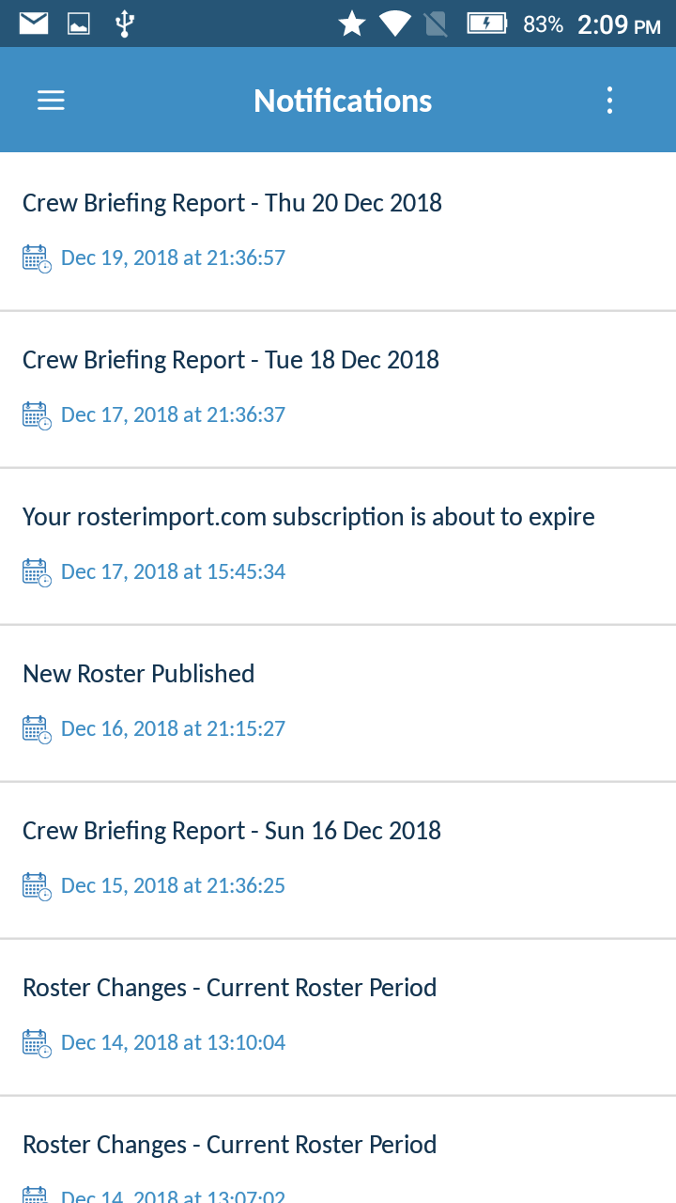Tap the star icon in status bar
The width and height of the screenshot is (676, 1203).
[352, 23]
